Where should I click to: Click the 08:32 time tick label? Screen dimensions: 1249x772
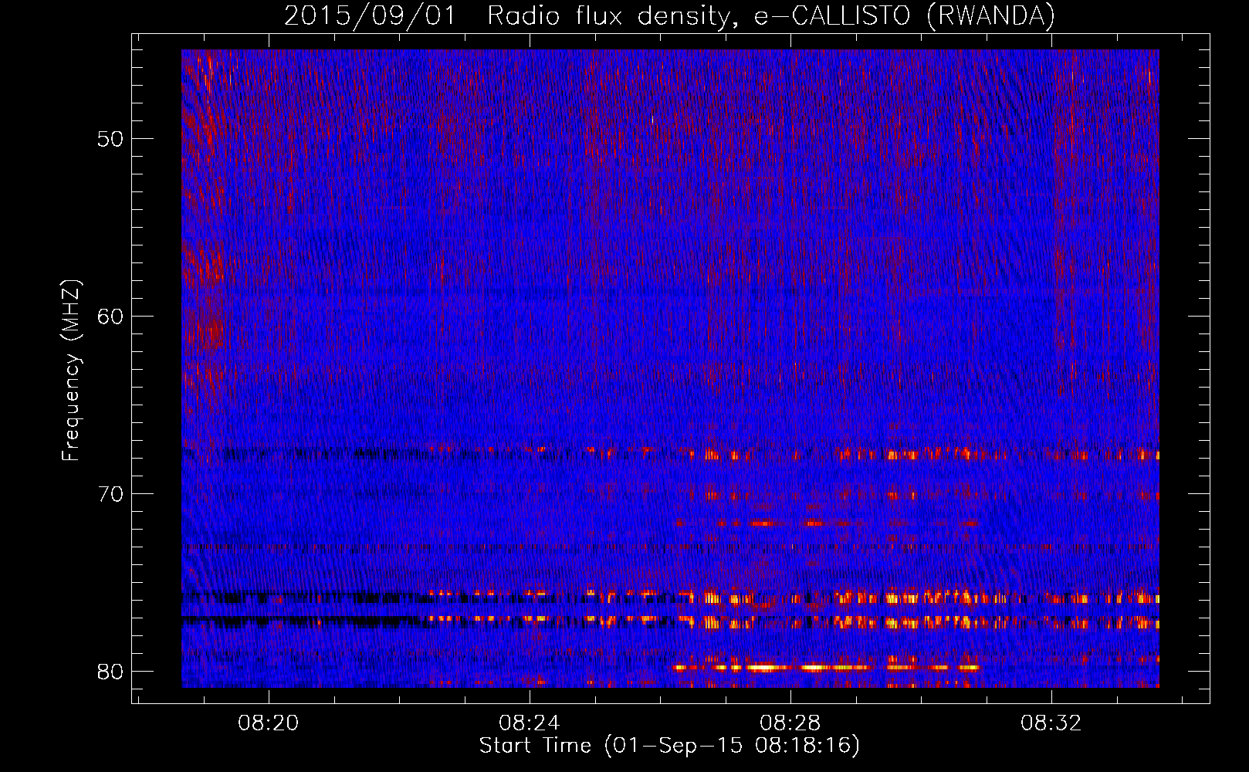[1051, 723]
